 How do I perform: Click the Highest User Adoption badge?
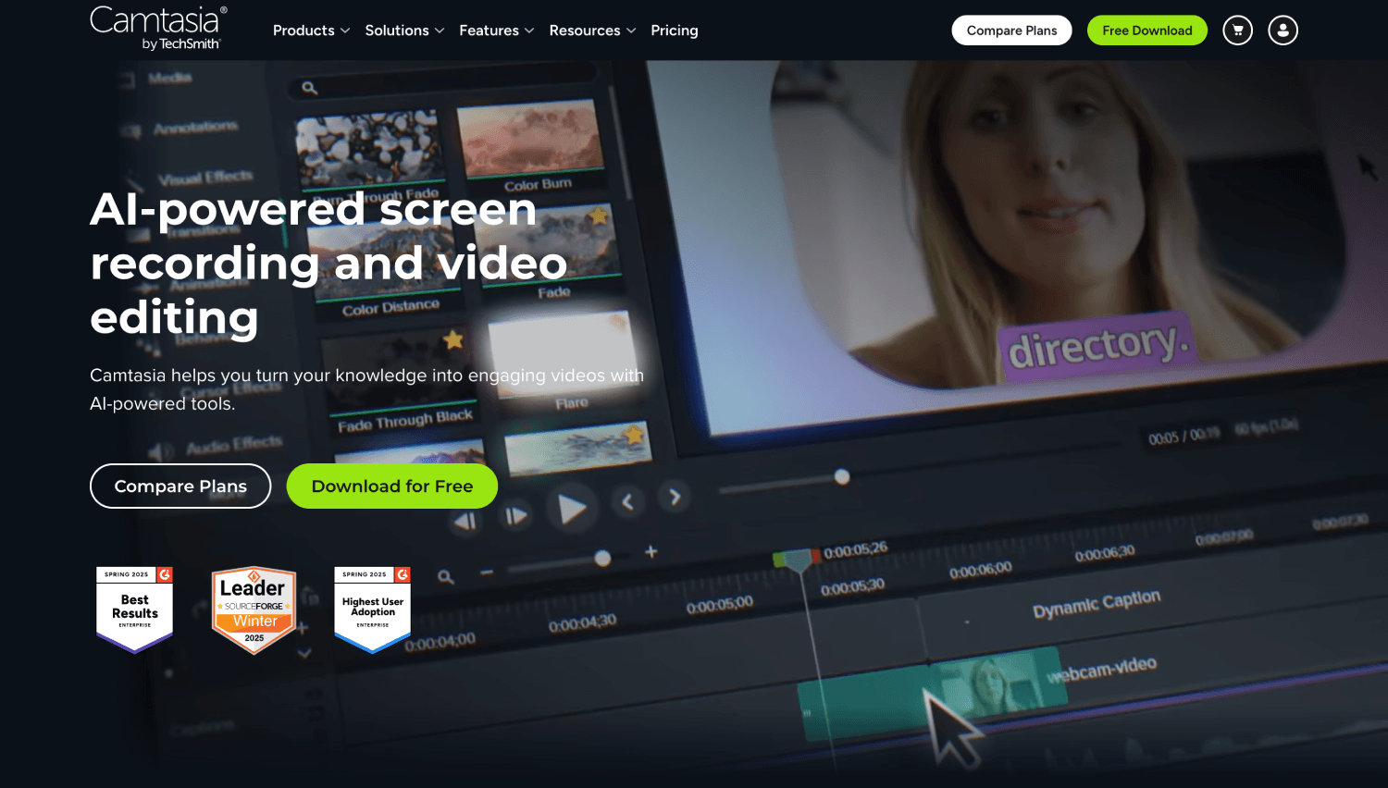(372, 609)
